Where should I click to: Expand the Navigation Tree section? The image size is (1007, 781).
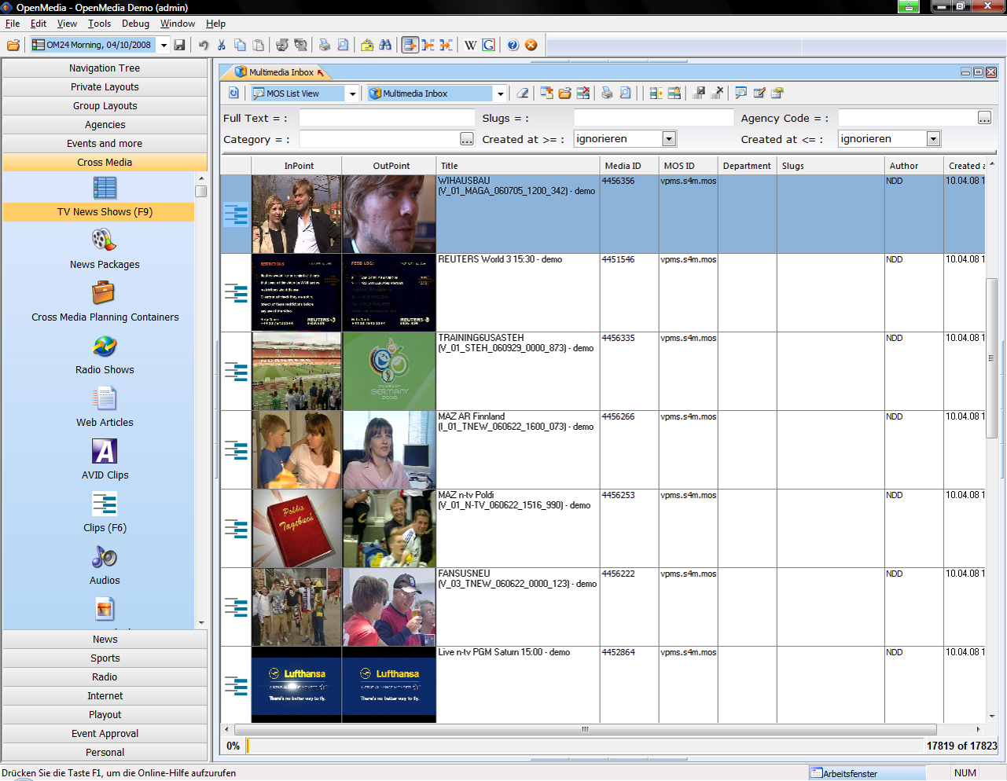point(105,68)
